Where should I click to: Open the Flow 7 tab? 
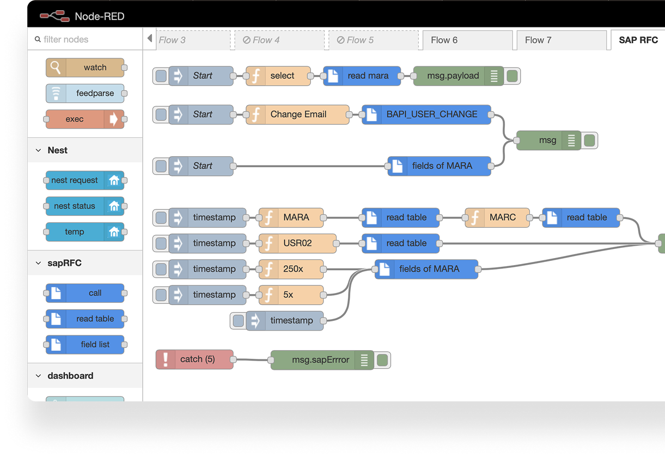[x=562, y=40]
